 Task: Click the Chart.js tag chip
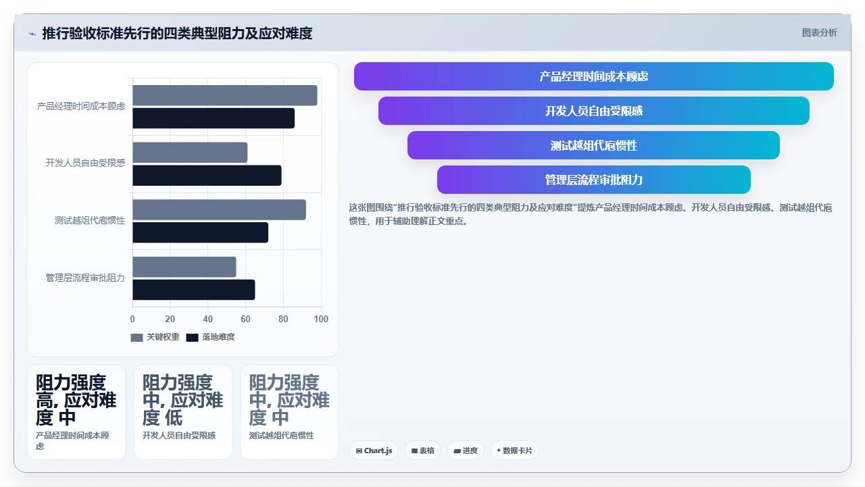pyautogui.click(x=374, y=451)
